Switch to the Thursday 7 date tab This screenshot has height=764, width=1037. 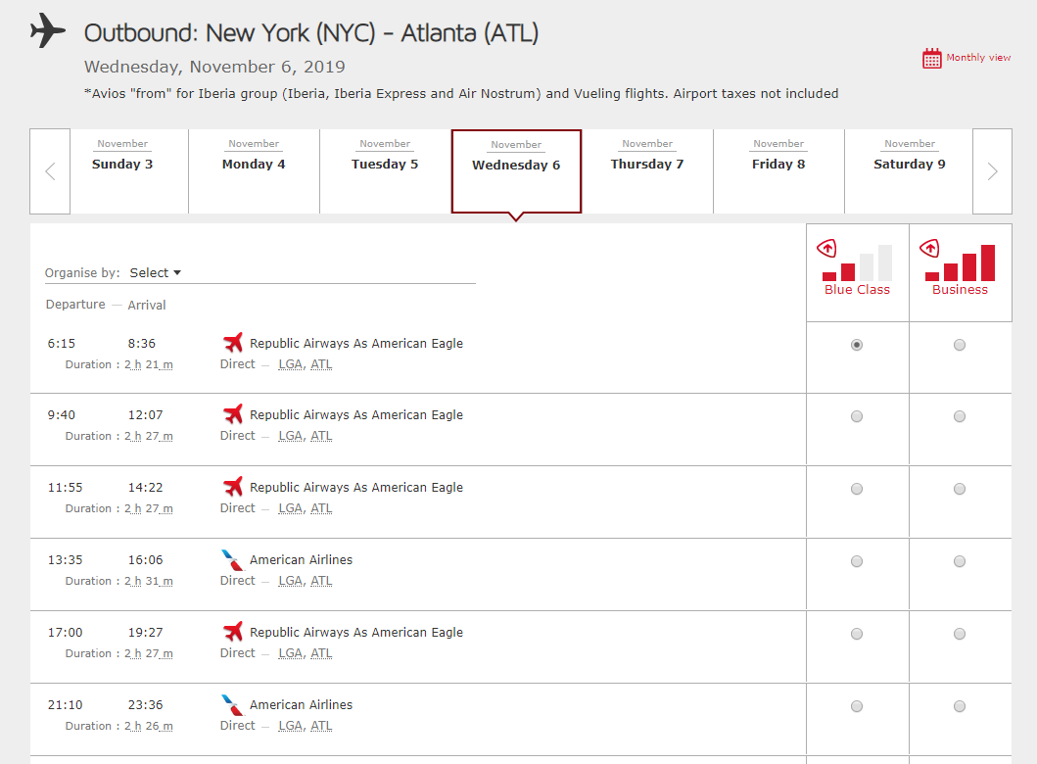coord(647,165)
